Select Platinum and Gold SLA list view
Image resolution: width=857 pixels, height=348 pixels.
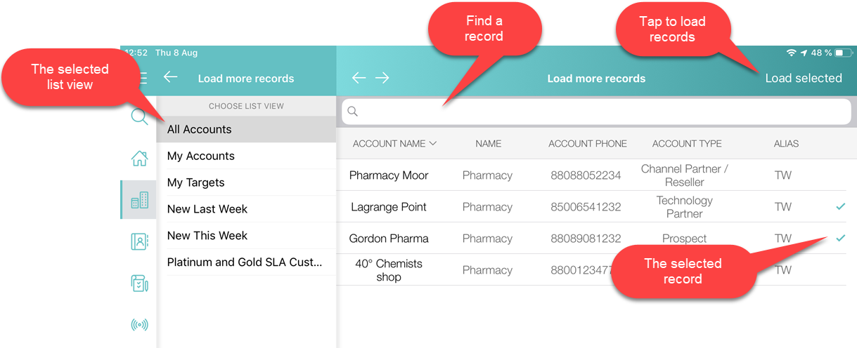click(245, 262)
